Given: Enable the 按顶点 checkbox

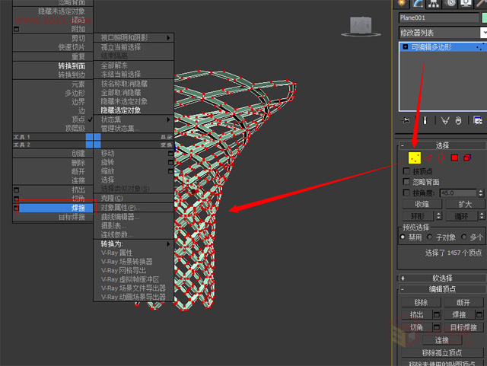Looking at the screenshot, I should (406, 171).
